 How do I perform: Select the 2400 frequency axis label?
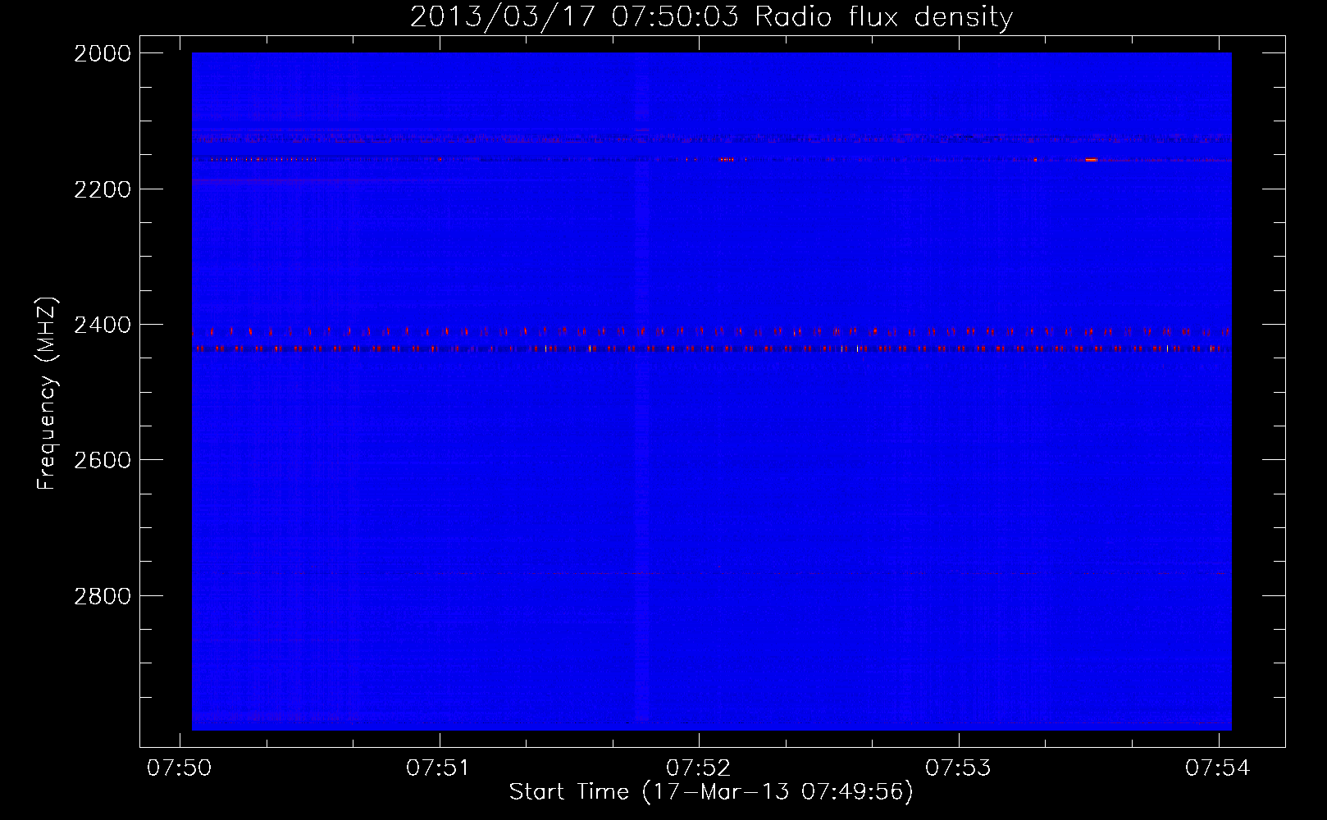click(103, 325)
